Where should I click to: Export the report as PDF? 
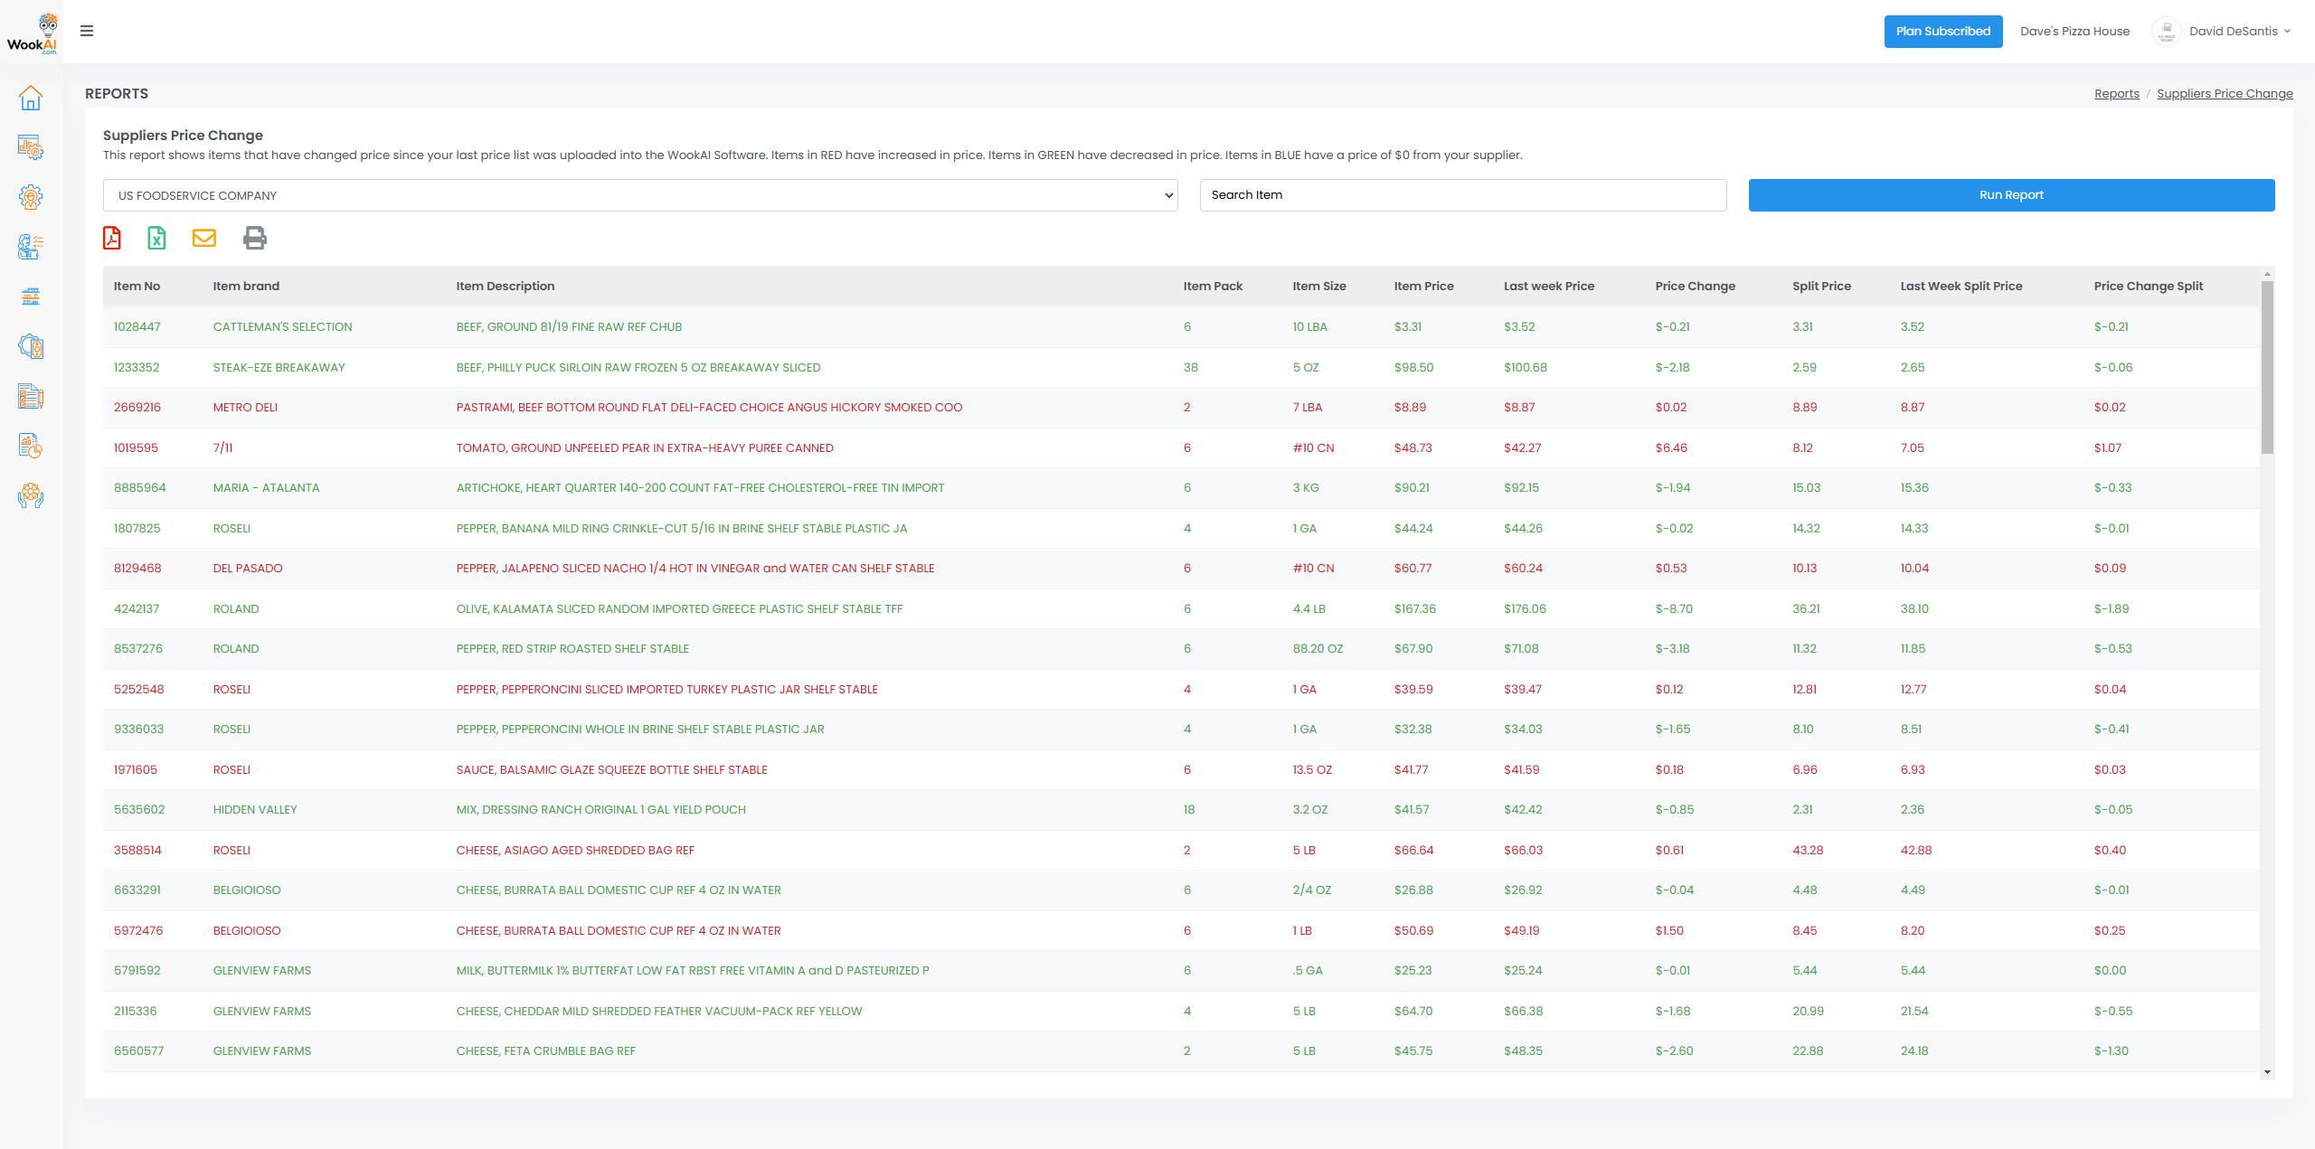[112, 238]
